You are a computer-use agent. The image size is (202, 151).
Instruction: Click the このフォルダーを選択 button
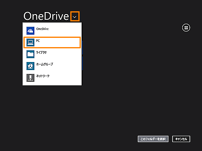pos(153,139)
